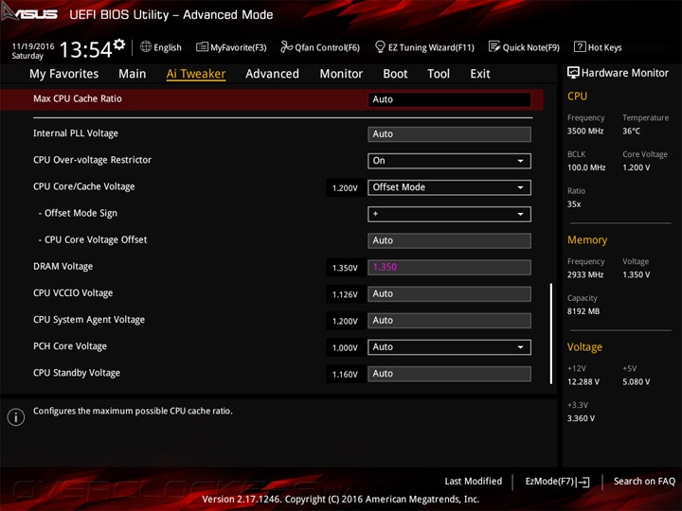Switch to My Favorites tab
682x511 pixels.
click(x=64, y=74)
